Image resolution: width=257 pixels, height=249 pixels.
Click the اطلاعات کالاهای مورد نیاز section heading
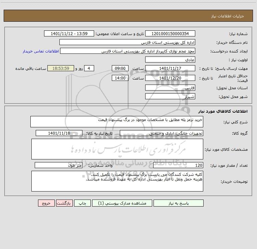(223, 111)
